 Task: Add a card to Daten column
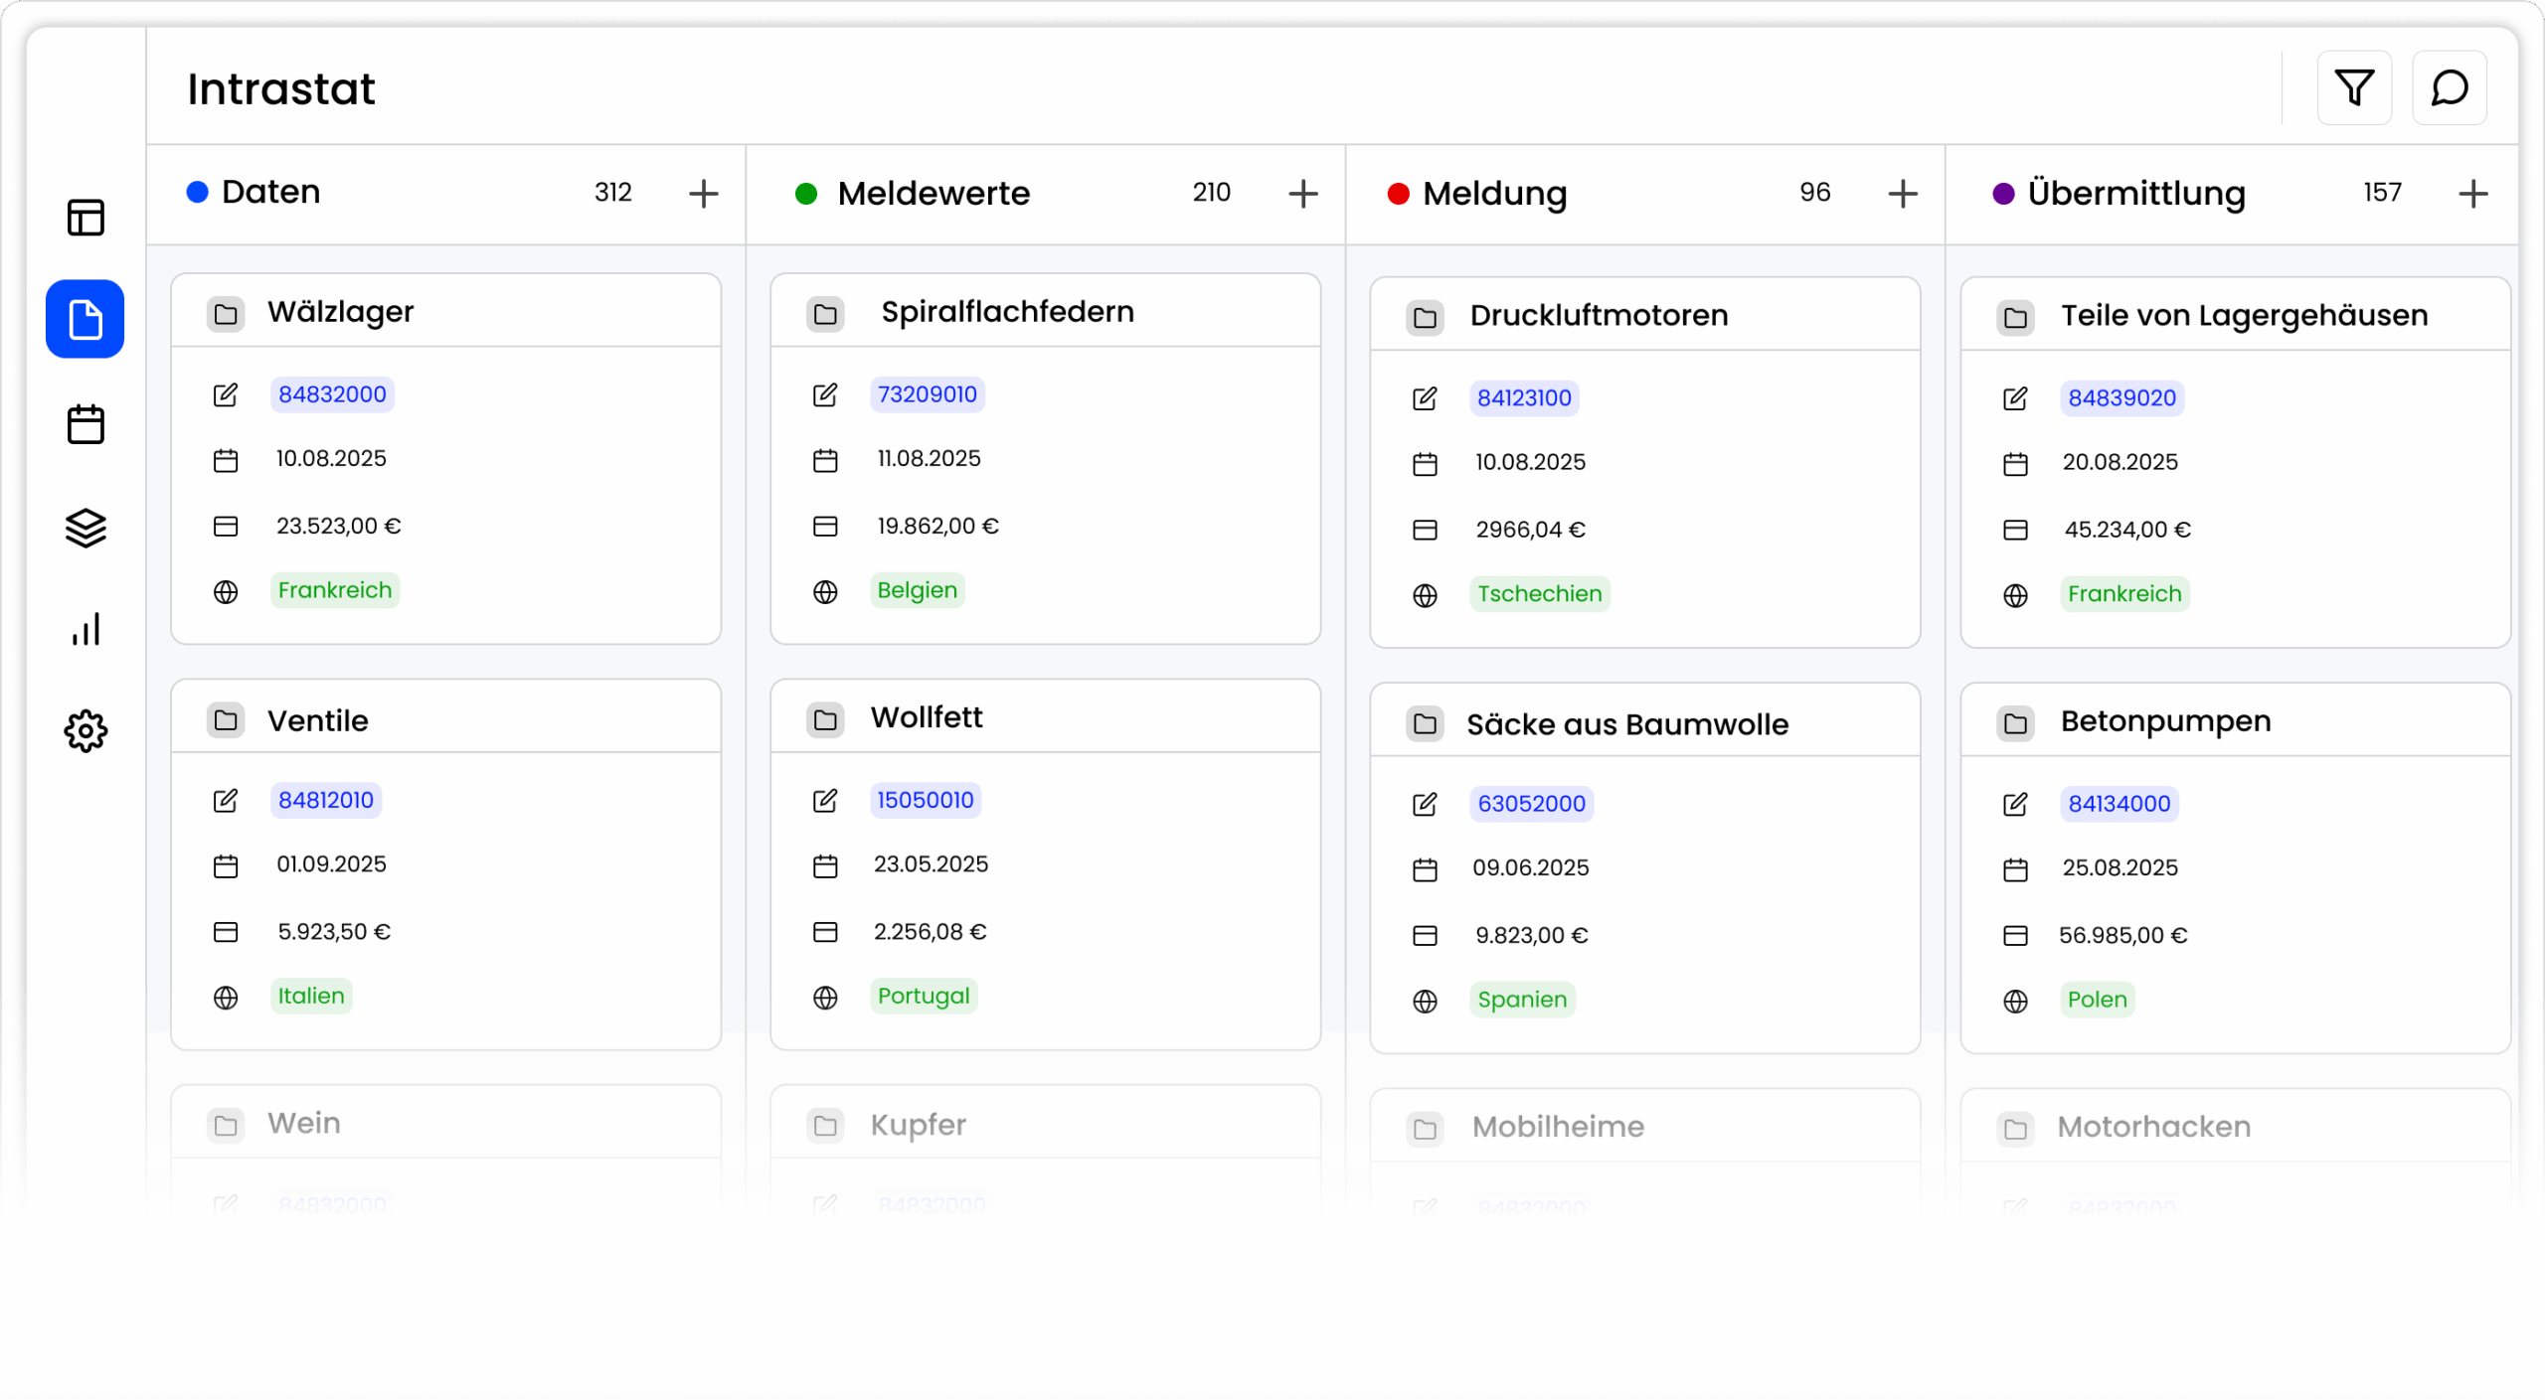coord(703,193)
